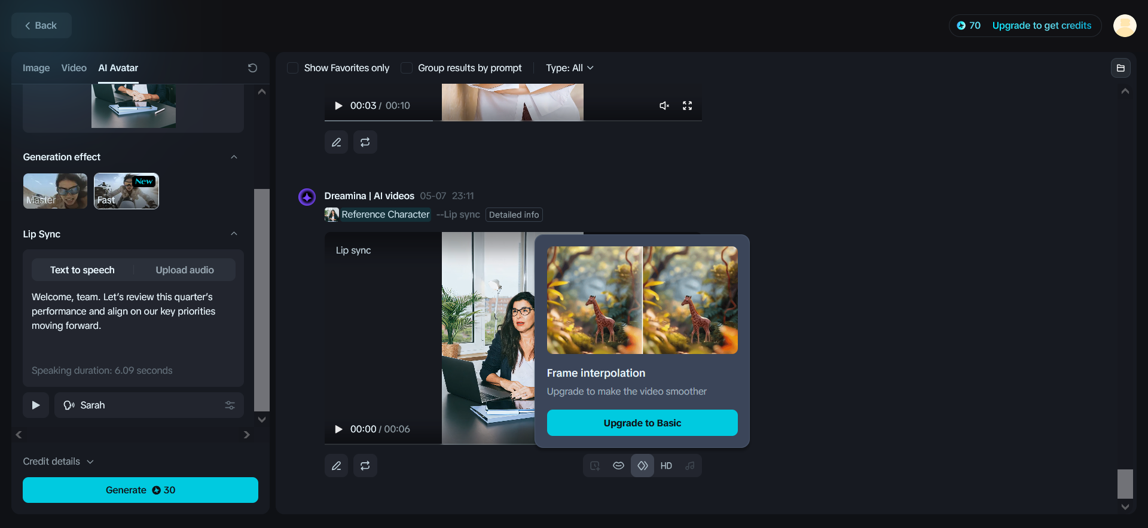Click the "--Lip sync" prompt text
Screen dimensions: 1148x528
[458, 215]
